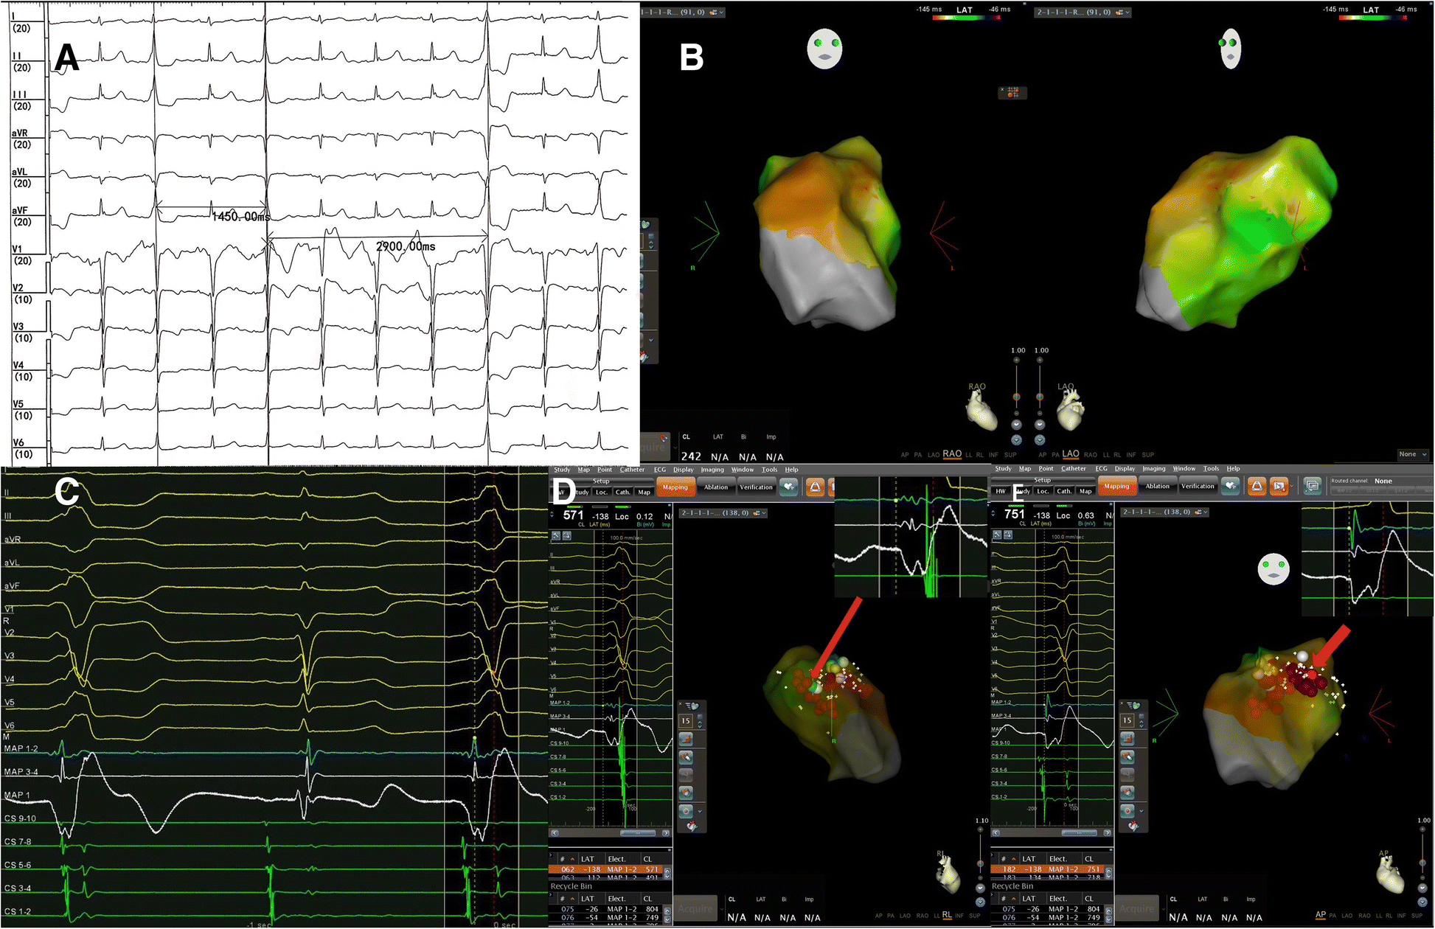The width and height of the screenshot is (1435, 929).
Task: Click waveform adjust icon above panel D ECG traces
Action: [566, 535]
